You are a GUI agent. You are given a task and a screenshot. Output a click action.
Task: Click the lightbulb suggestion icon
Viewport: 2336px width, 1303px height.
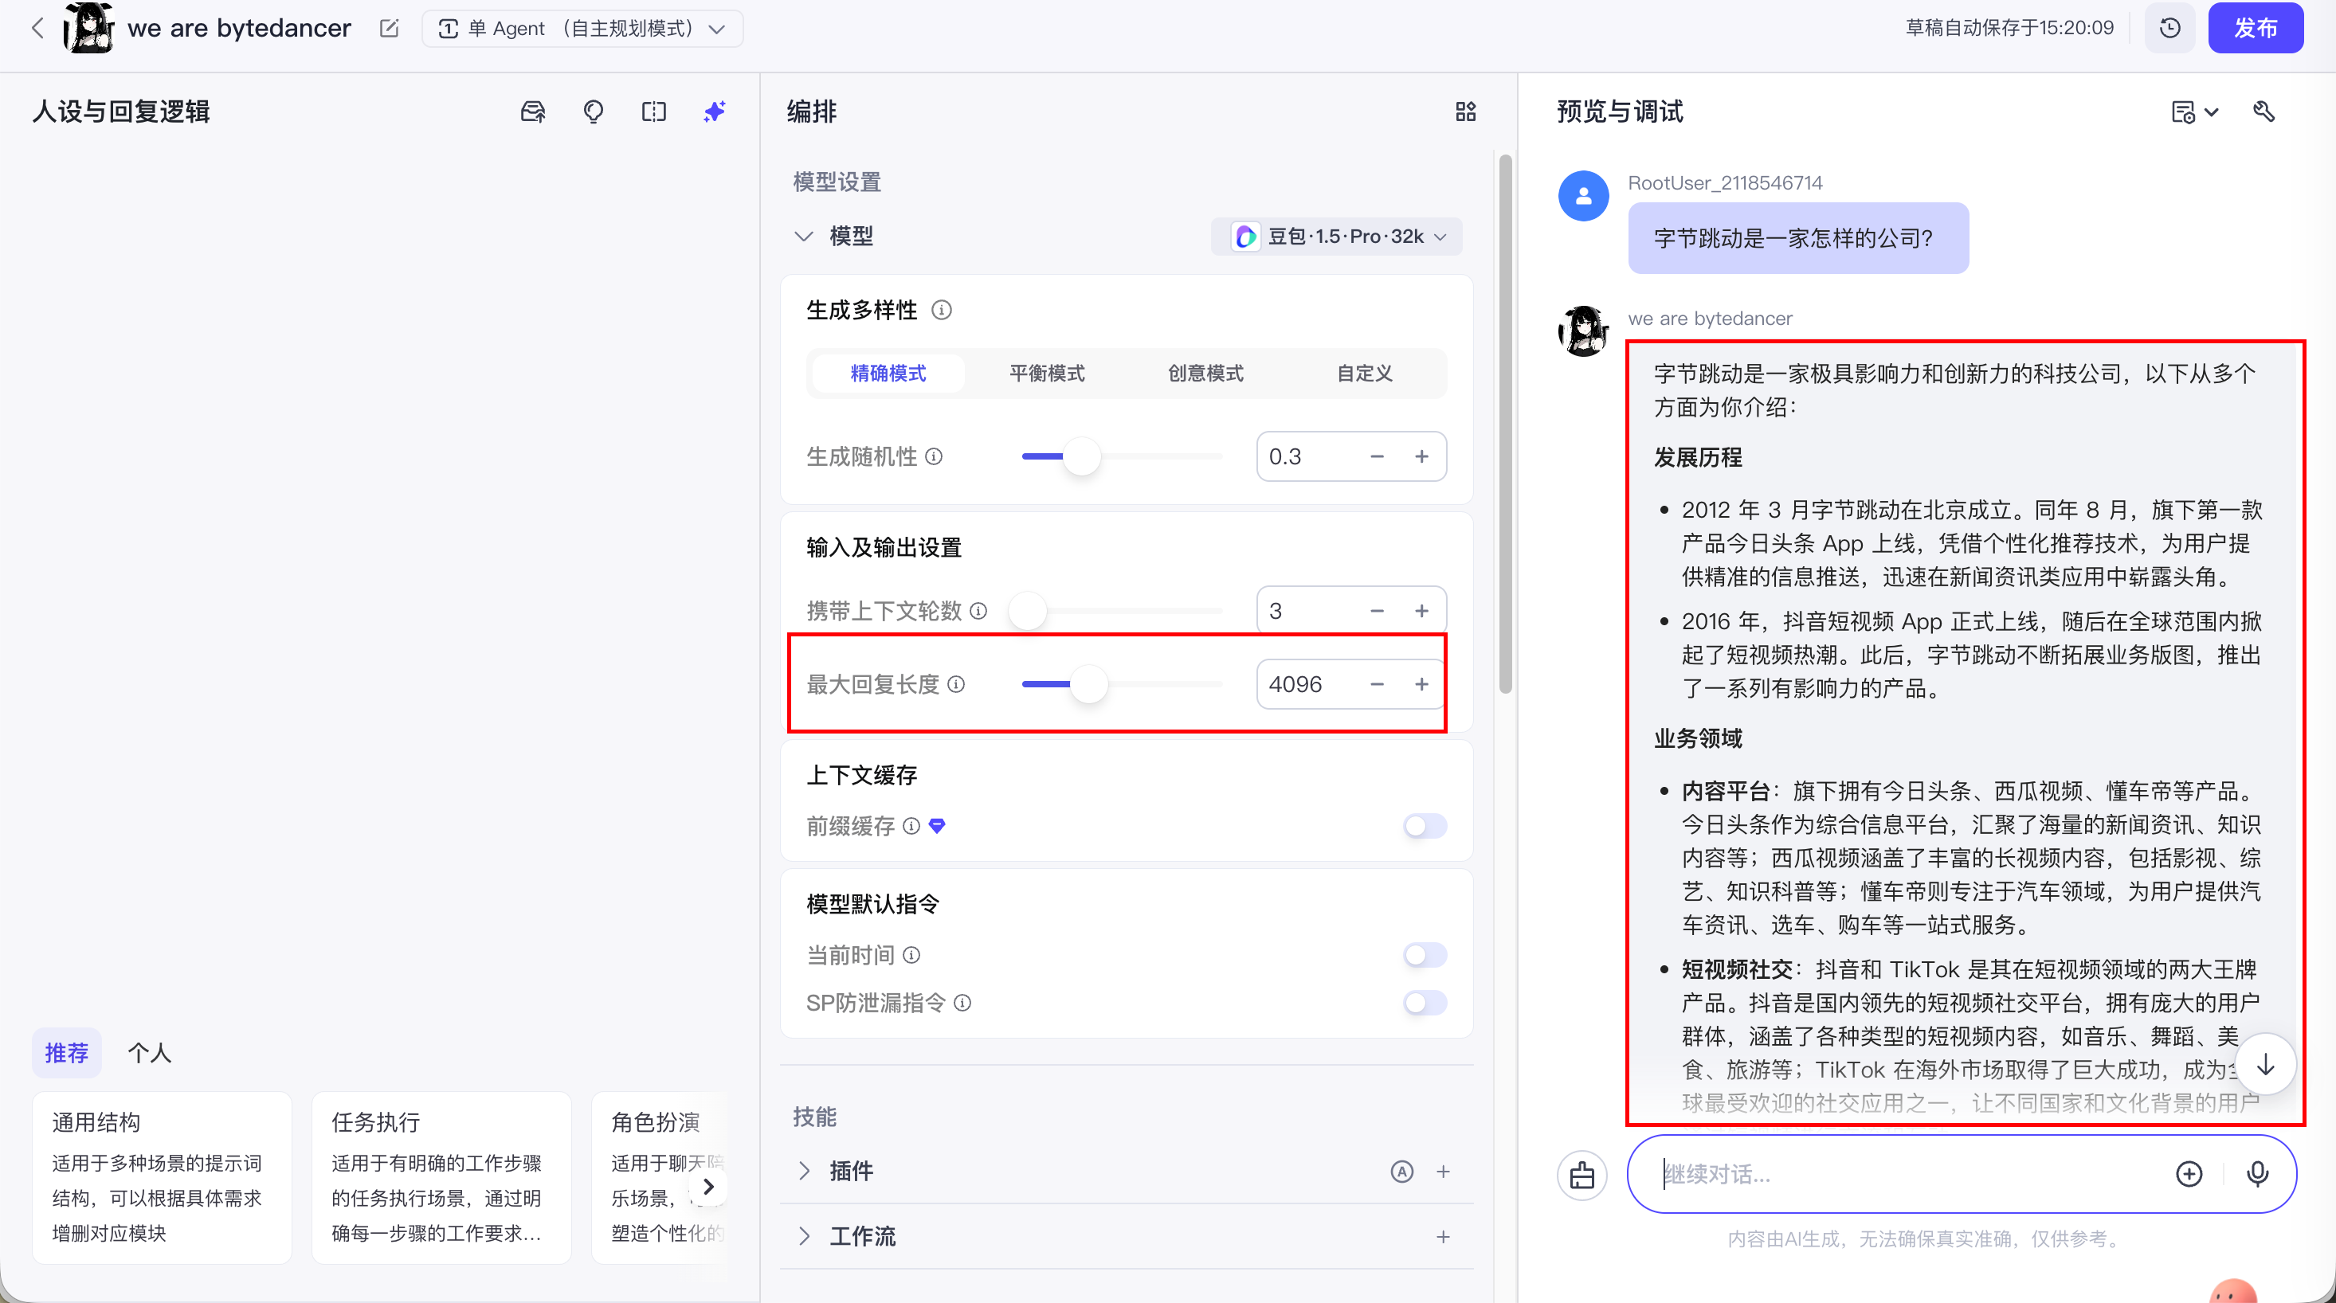tap(593, 112)
